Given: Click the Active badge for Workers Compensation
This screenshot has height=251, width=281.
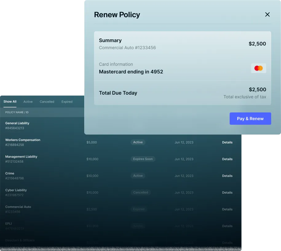Looking at the screenshot, I should point(138,142).
